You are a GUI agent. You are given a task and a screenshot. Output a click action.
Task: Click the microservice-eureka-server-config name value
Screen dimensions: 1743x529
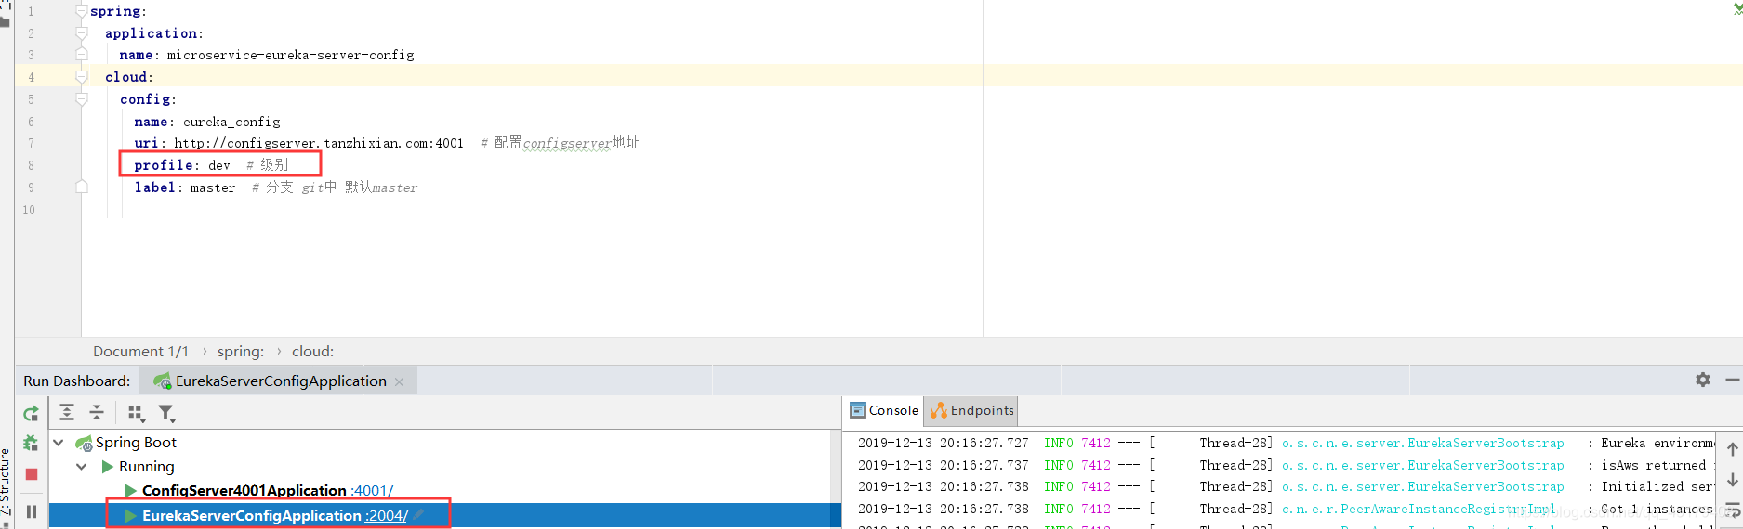point(291,55)
